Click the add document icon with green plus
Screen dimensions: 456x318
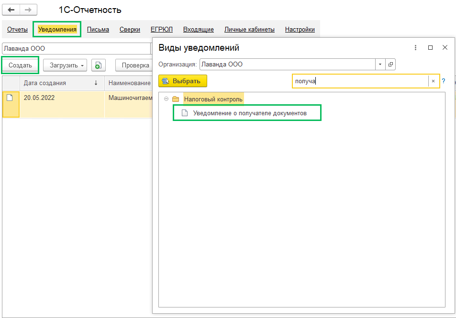click(98, 66)
